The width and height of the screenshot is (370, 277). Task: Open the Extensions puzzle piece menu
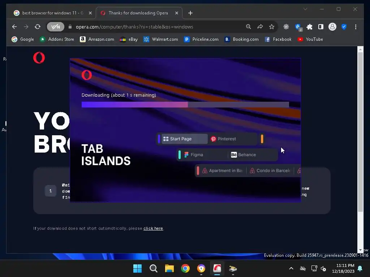pos(309,27)
